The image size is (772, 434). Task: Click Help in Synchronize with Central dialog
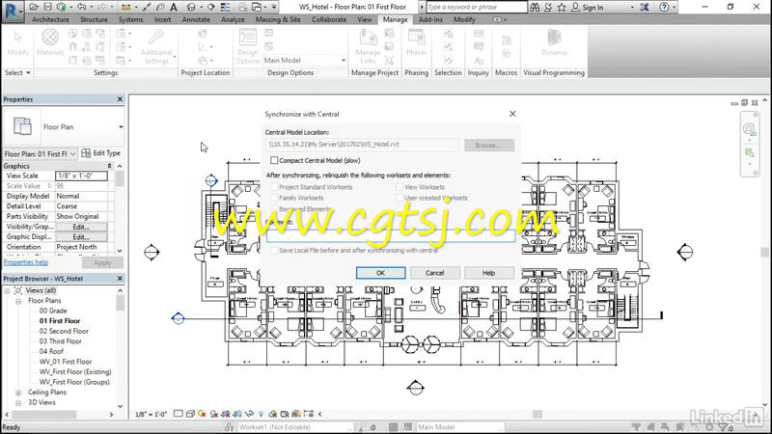click(x=489, y=273)
